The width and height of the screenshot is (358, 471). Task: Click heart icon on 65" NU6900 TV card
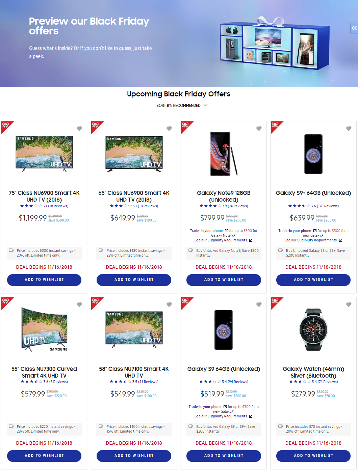pos(169,128)
